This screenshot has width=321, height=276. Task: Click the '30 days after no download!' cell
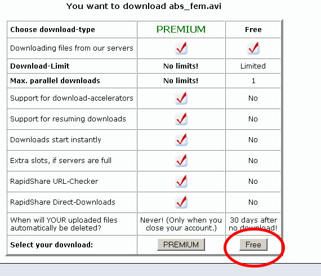click(x=253, y=224)
